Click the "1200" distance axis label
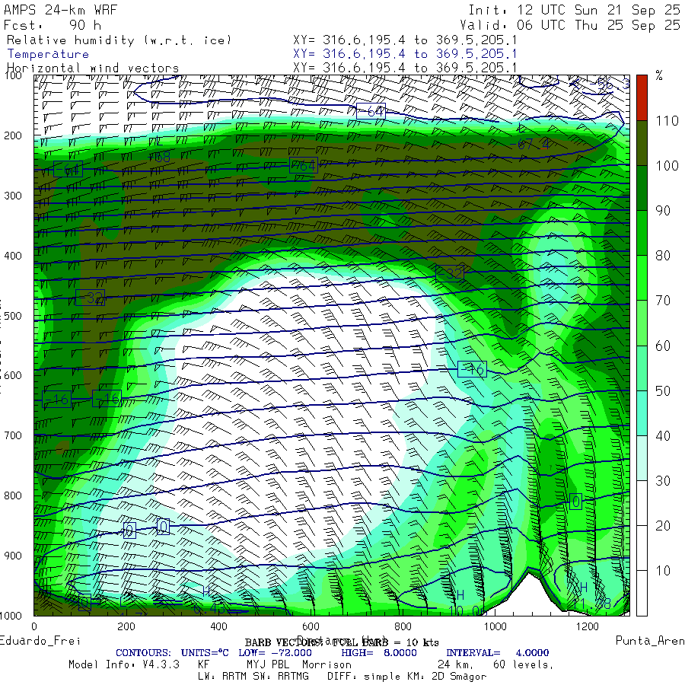The height and width of the screenshot is (685, 685). coord(587,626)
